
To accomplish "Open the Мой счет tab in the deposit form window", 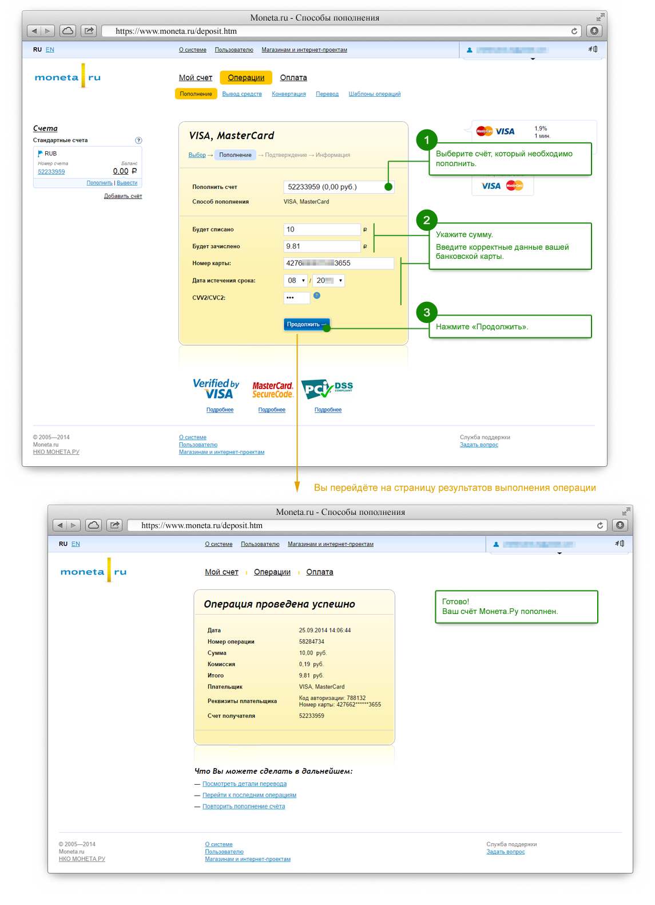I will click(x=196, y=78).
